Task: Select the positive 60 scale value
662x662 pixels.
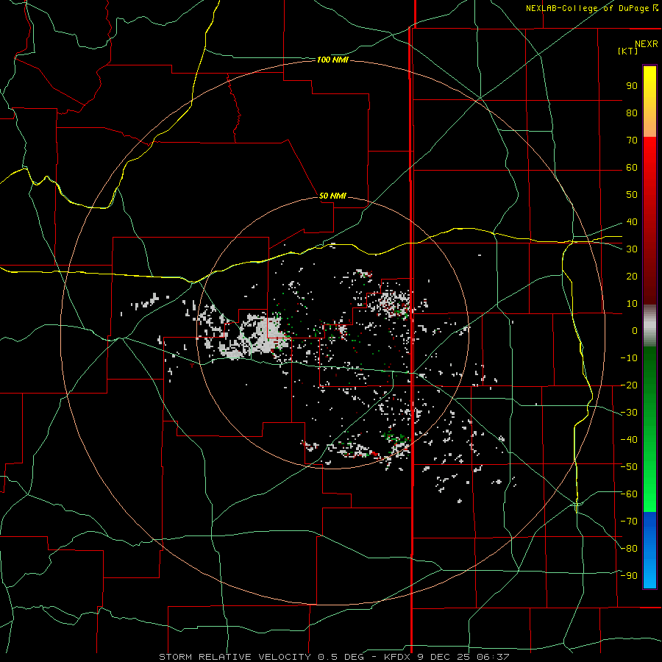Action: 632,167
